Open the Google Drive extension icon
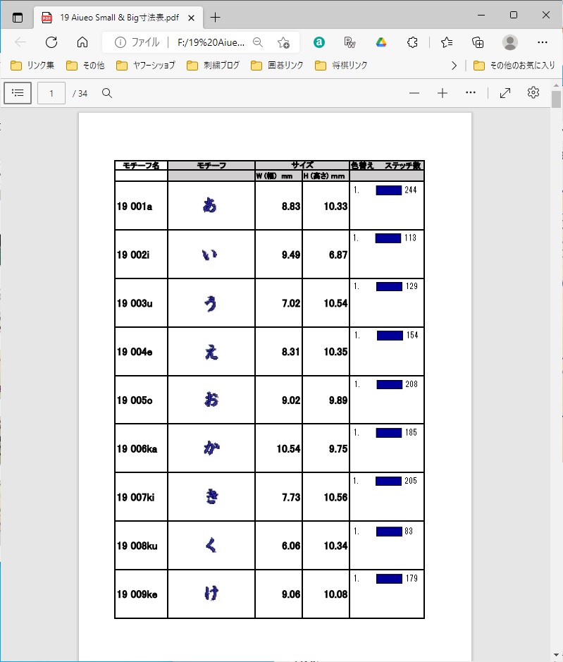 381,42
